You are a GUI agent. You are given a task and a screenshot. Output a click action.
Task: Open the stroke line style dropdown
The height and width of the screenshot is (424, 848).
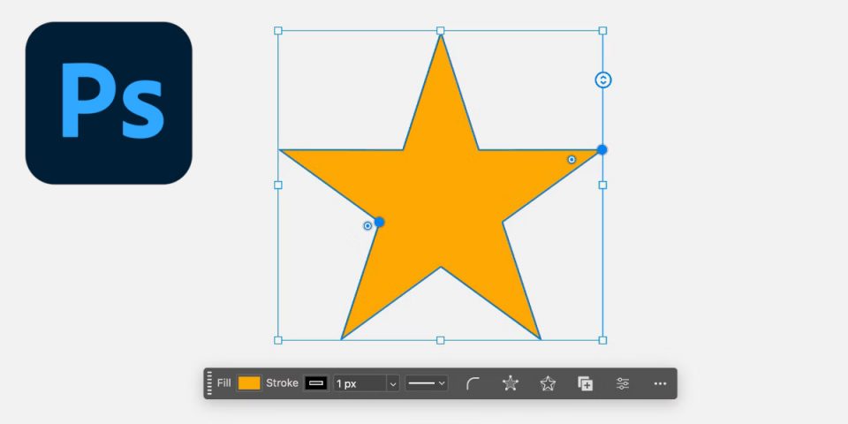click(x=427, y=383)
